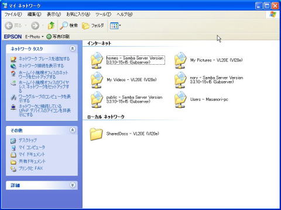Image resolution: width=281 pixels, height=210 pixels.
Task: Select the Users Masanori-pc network folder icon
Action: [x=180, y=100]
